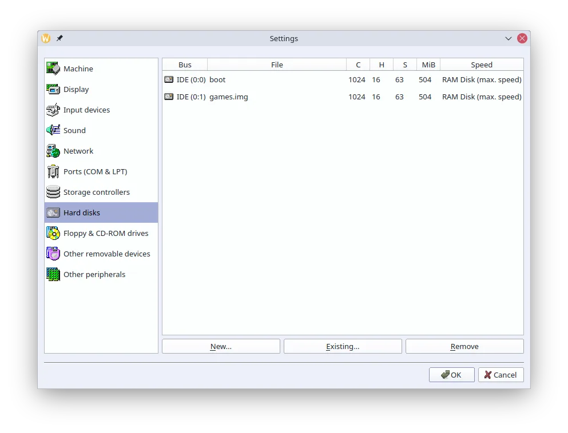The width and height of the screenshot is (568, 433).
Task: Click the hard disk icon for IDE (0:1)
Action: [169, 97]
